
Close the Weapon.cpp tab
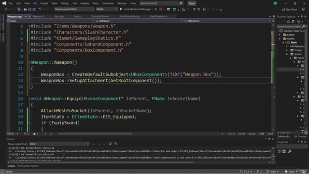click(29, 16)
